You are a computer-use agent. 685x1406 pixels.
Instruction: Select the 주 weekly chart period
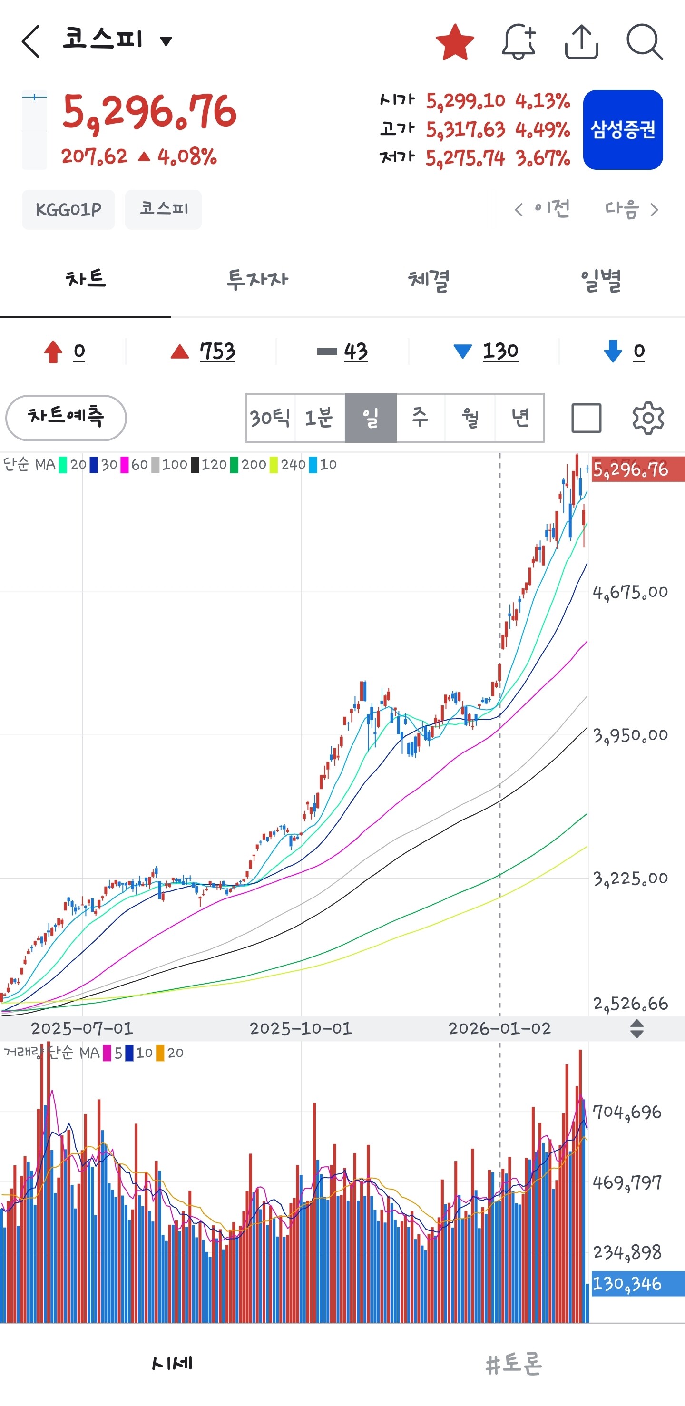tap(420, 418)
